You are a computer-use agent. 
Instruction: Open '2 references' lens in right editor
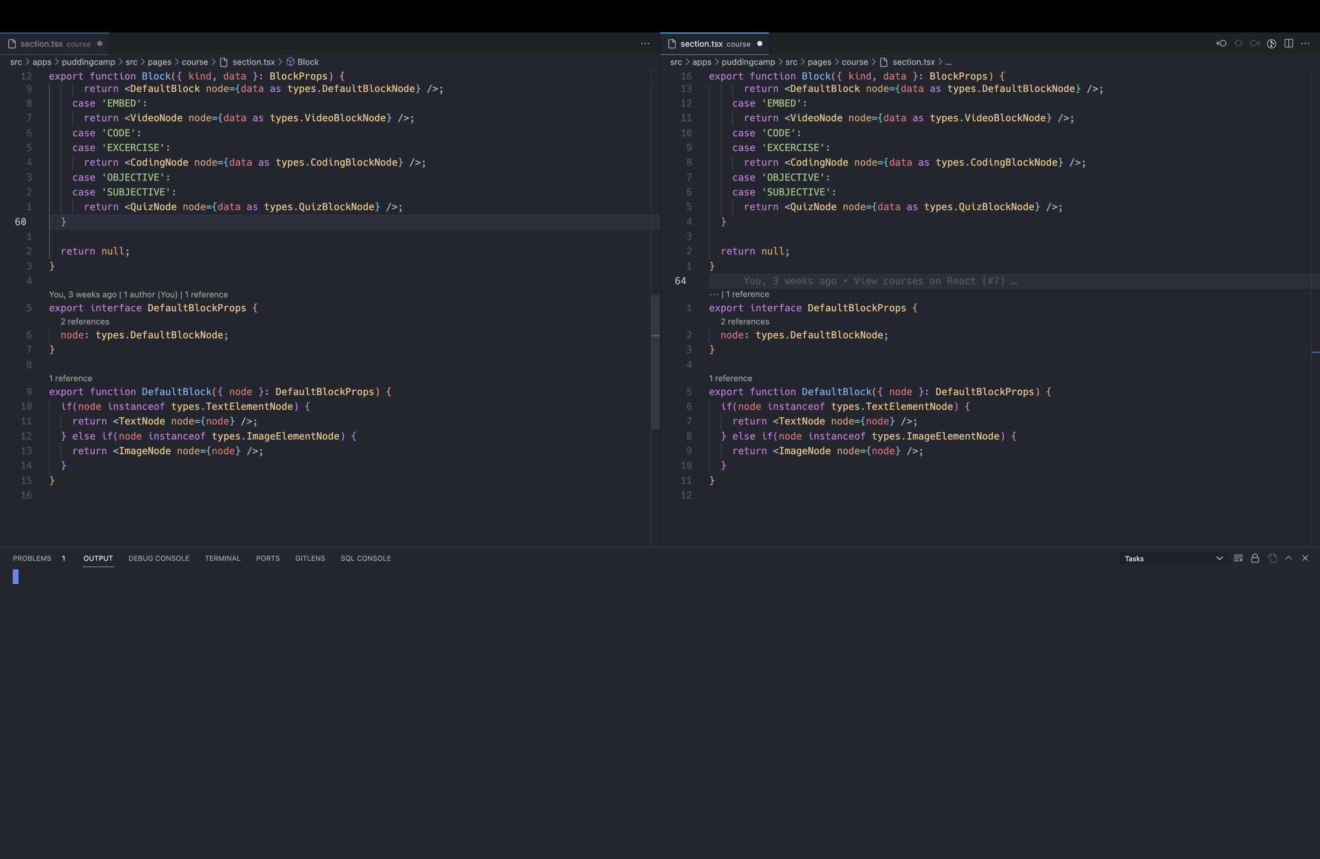tap(745, 322)
